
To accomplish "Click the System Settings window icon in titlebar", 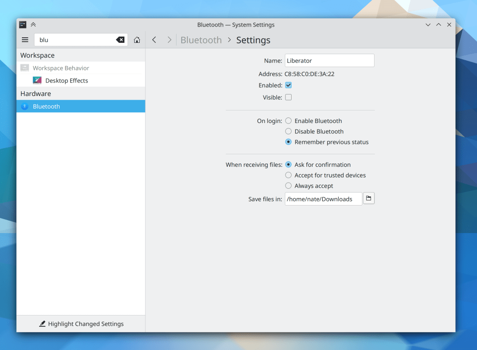I will pyautogui.click(x=23, y=25).
